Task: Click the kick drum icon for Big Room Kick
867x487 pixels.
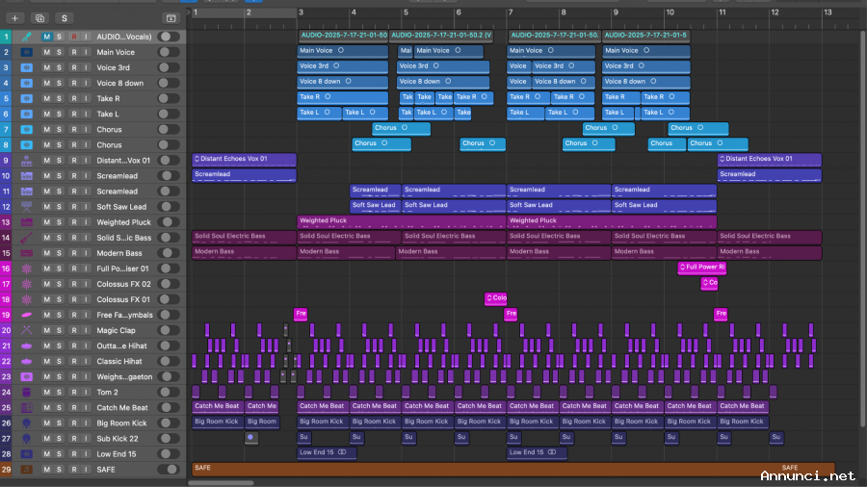Action: click(x=27, y=423)
